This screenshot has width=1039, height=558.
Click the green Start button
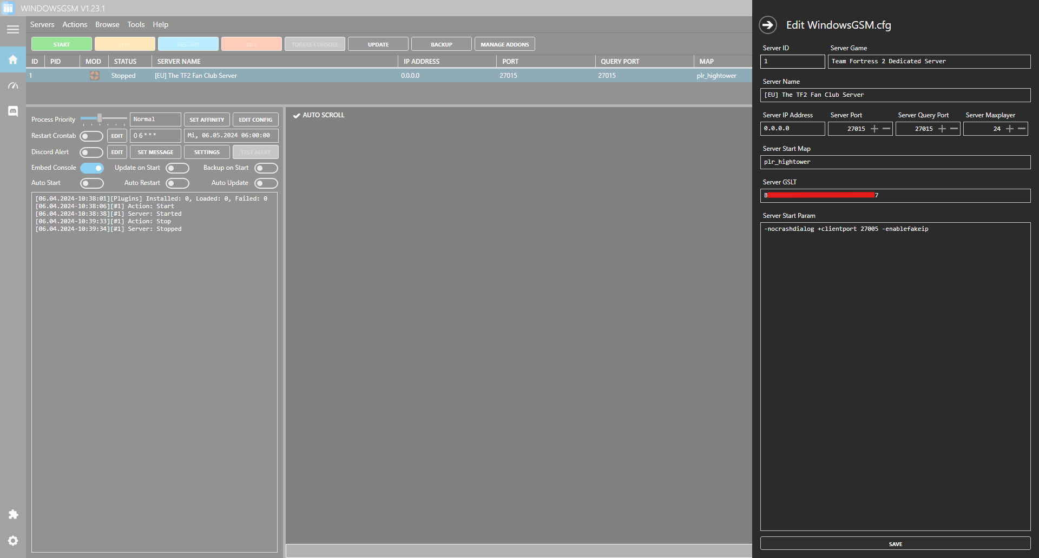(x=62, y=44)
